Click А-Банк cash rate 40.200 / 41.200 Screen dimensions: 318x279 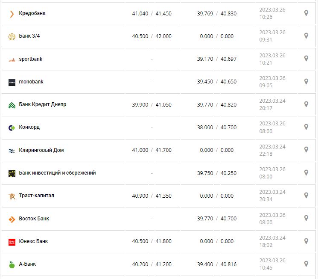[x=152, y=264]
